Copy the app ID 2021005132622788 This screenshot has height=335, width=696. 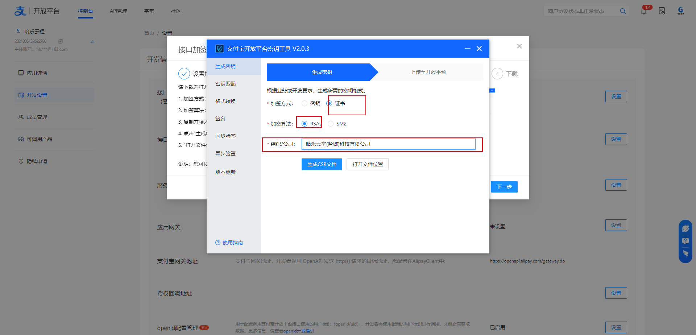[61, 41]
